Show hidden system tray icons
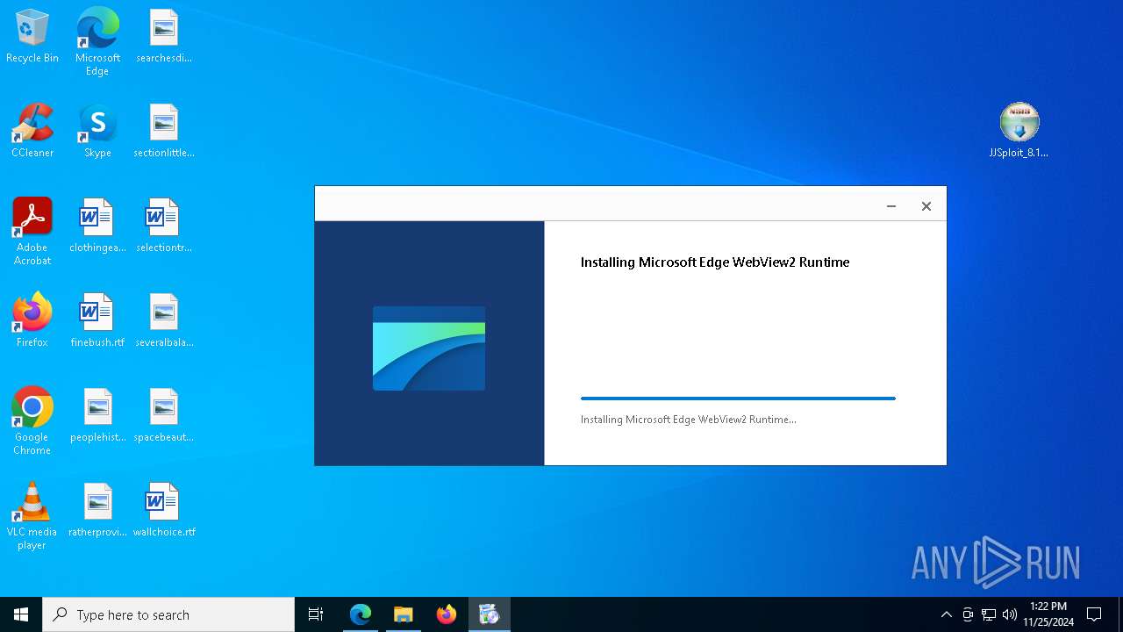This screenshot has height=632, width=1123. 946,614
